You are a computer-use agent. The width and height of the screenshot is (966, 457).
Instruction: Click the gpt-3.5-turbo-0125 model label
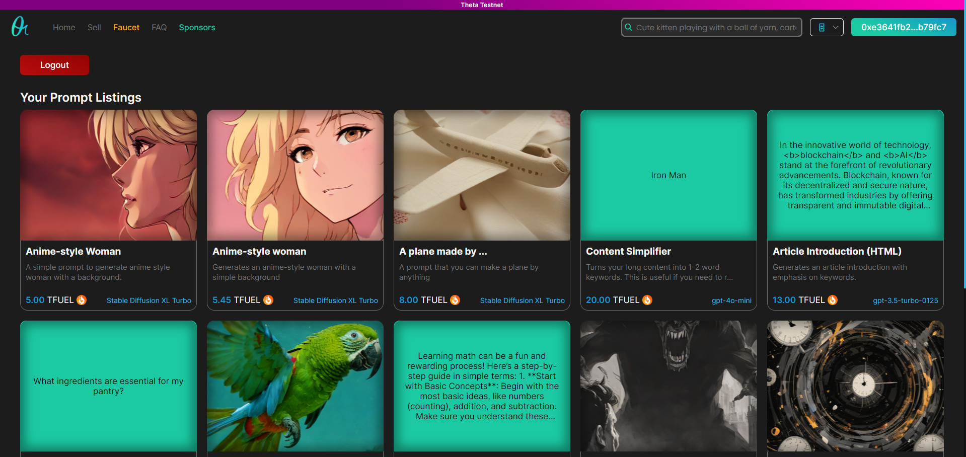pyautogui.click(x=906, y=300)
